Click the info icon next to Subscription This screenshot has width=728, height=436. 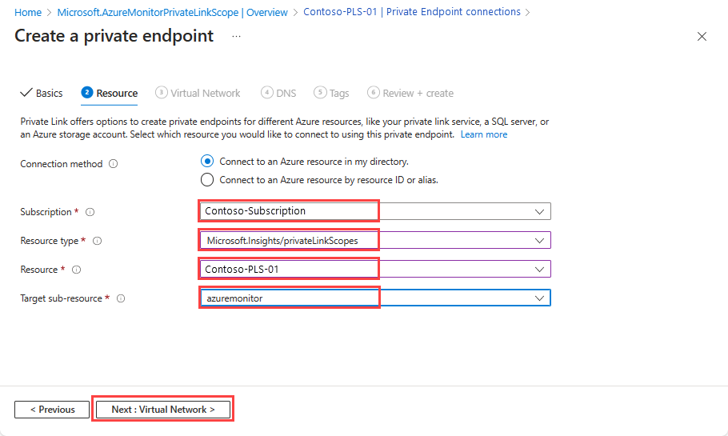pyautogui.click(x=90, y=212)
